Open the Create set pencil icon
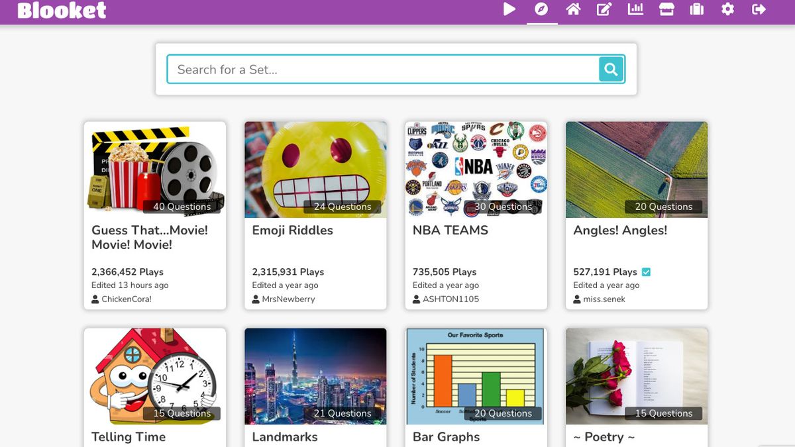 (604, 9)
